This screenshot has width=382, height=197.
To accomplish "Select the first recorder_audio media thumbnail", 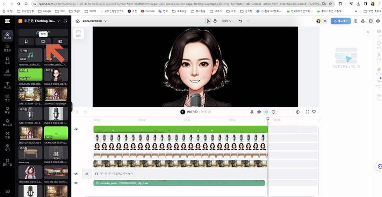I will click(x=30, y=55).
